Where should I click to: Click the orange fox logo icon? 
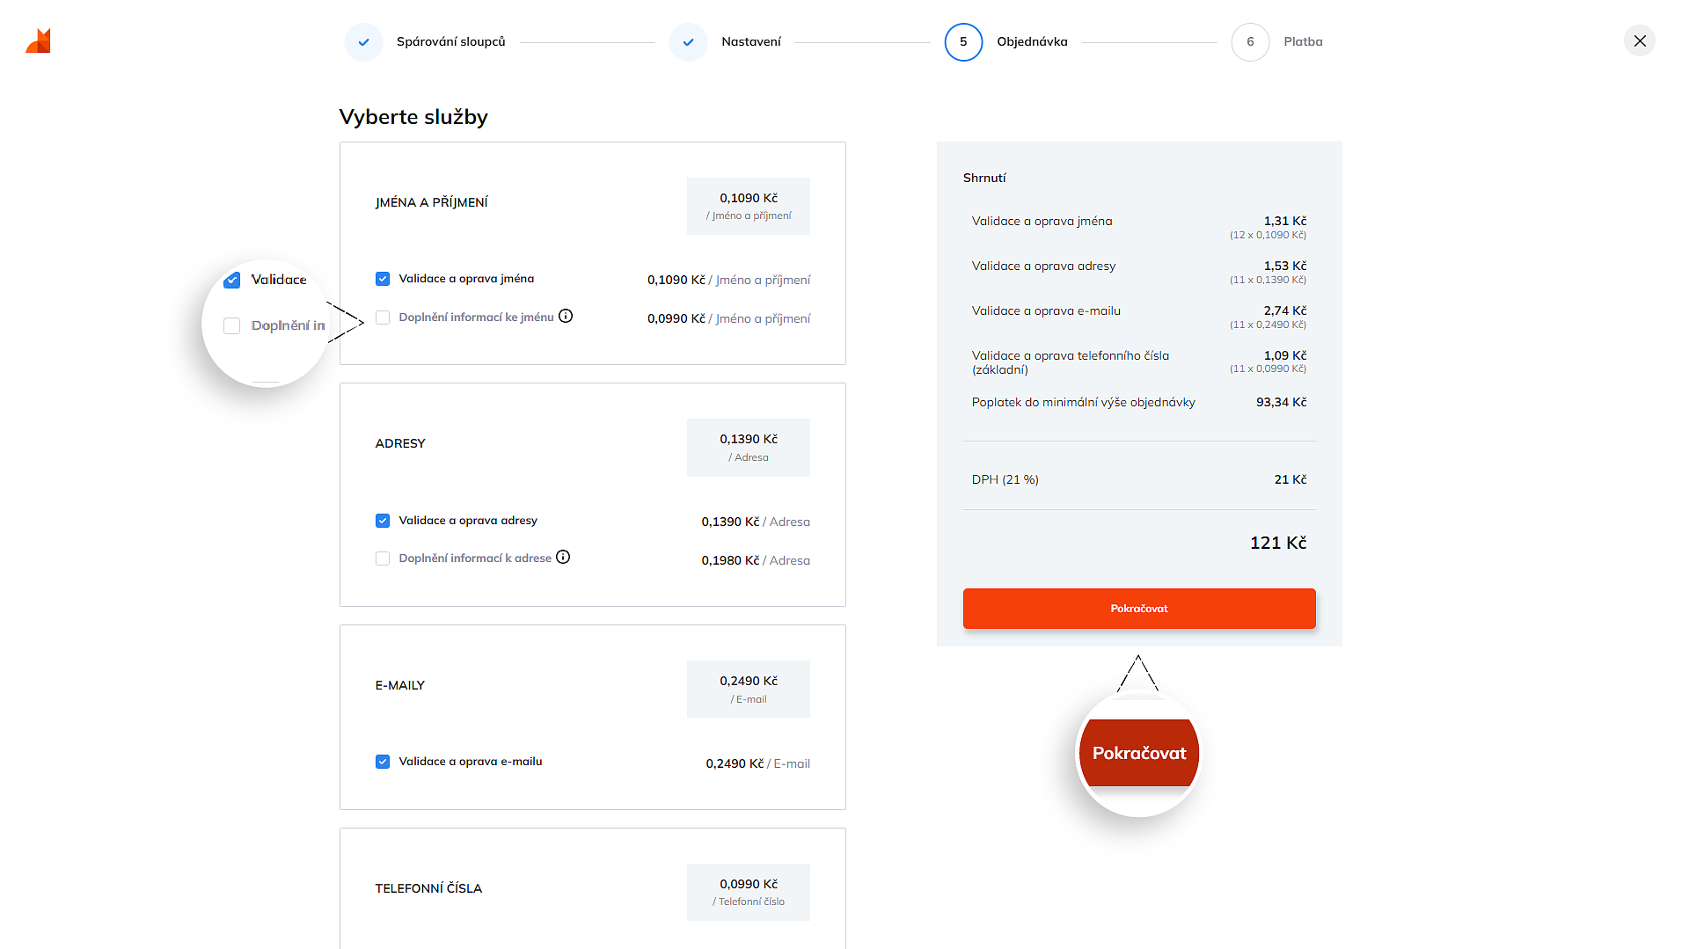(x=39, y=41)
